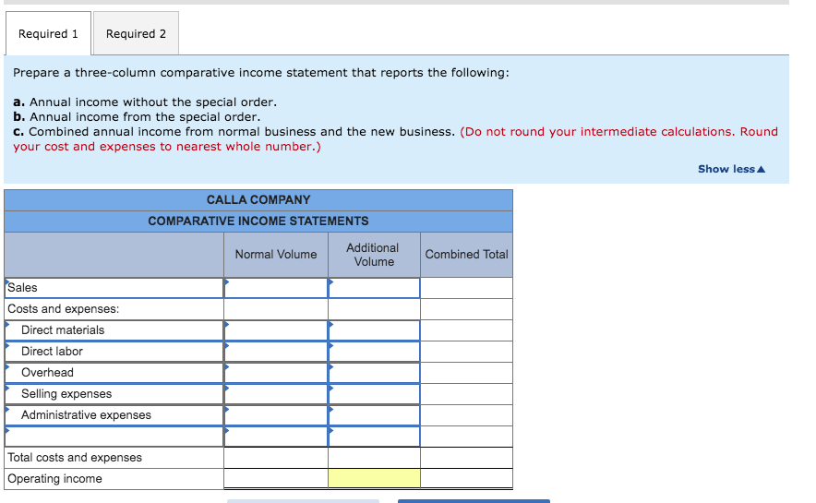Click Overhead Combined Total cell

[466, 373]
